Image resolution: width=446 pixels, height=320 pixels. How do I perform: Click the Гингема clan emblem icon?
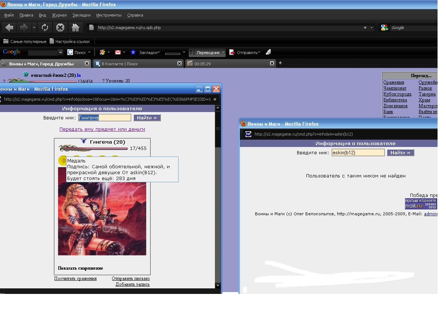click(x=84, y=141)
